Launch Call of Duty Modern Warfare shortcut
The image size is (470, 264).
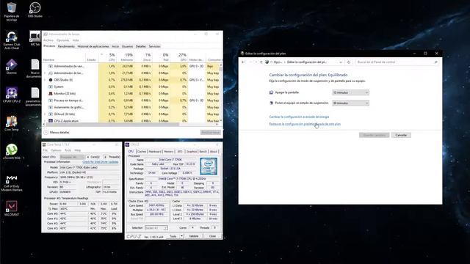[x=12, y=183]
